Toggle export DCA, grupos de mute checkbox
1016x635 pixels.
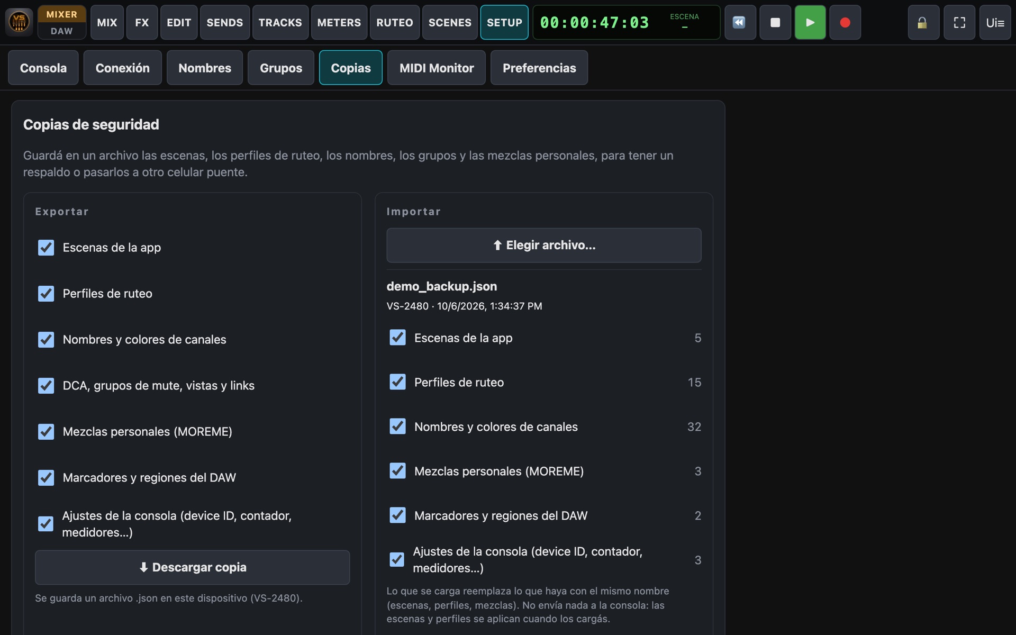point(46,386)
